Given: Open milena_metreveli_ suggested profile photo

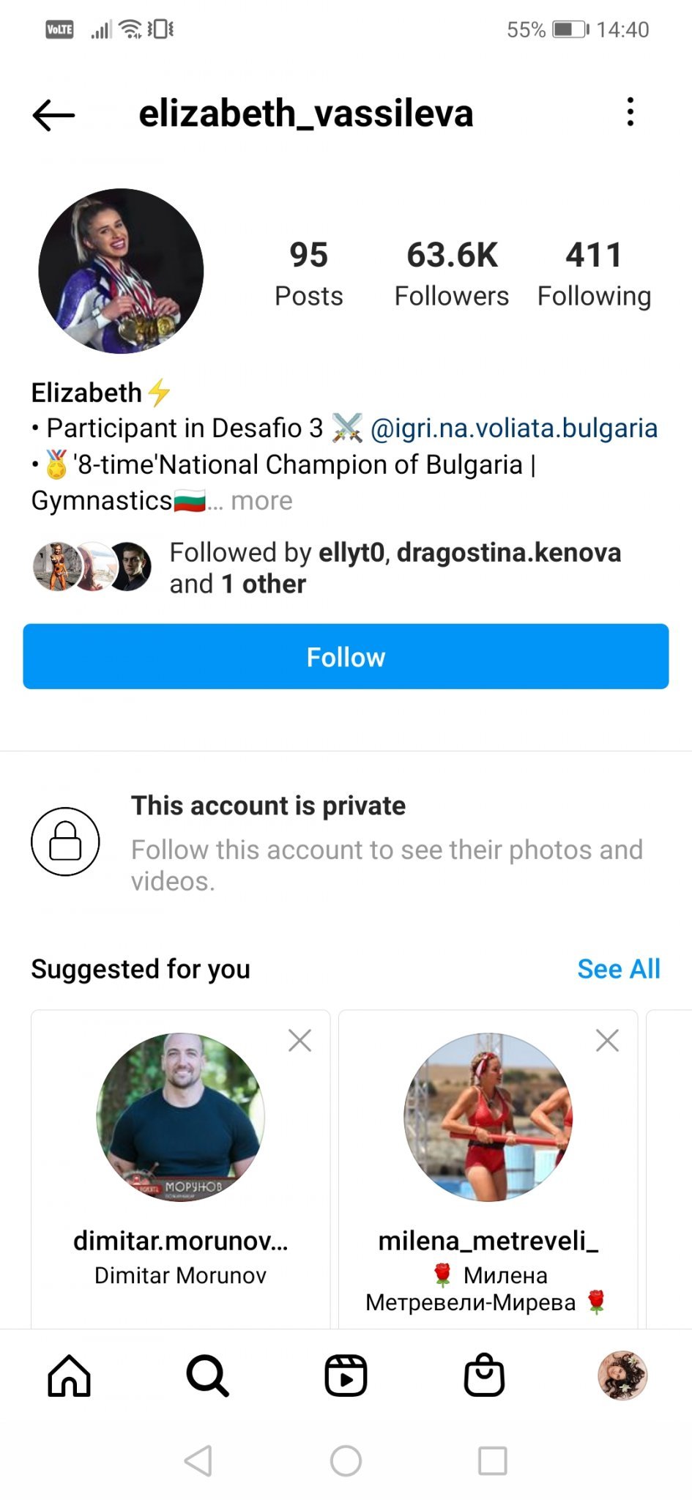Looking at the screenshot, I should (488, 1117).
